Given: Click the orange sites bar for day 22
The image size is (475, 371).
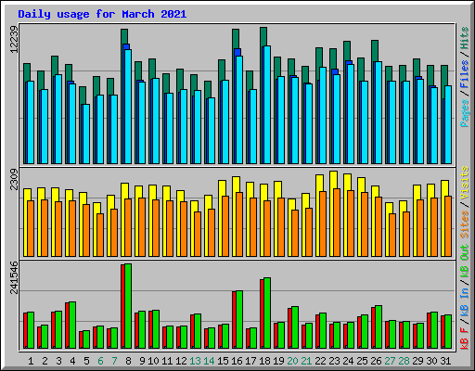Looking at the screenshot, I should (x=323, y=224).
